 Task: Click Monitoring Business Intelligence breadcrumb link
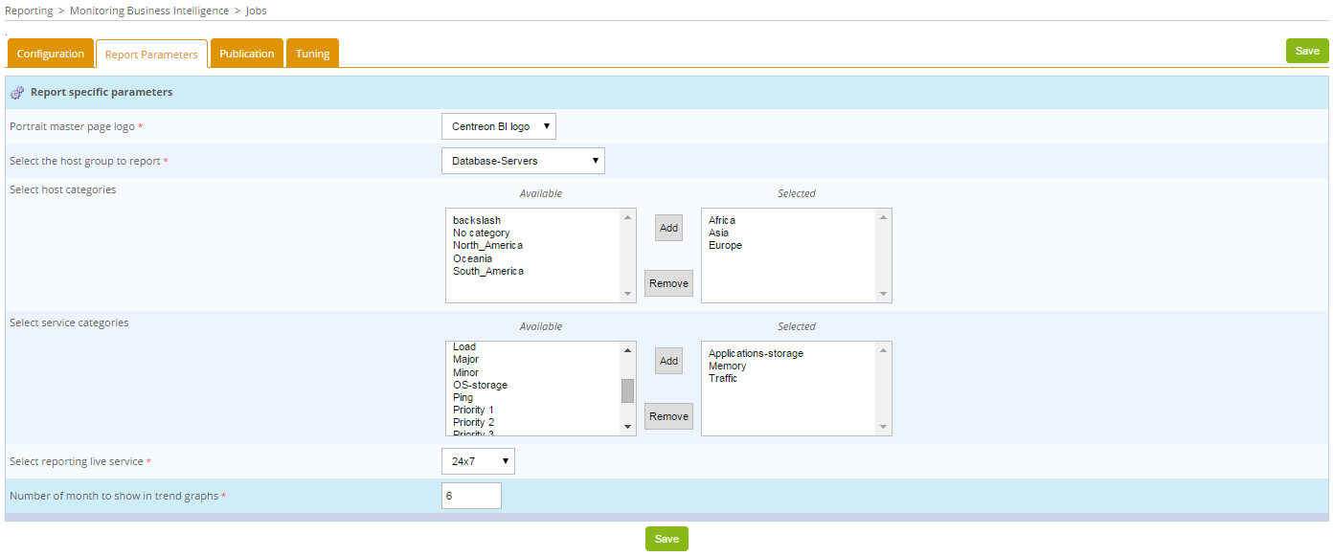tap(149, 11)
